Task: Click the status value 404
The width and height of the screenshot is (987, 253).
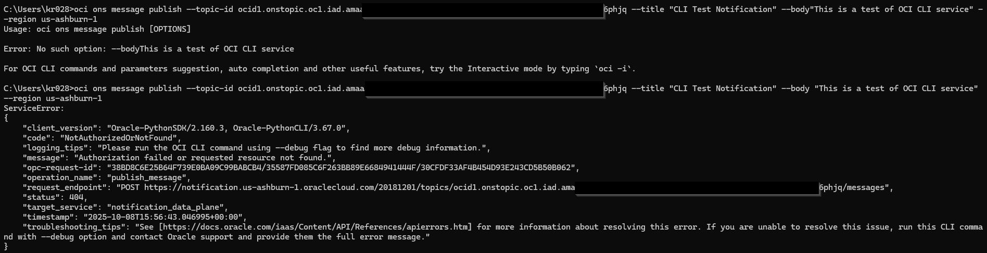Action: point(78,197)
